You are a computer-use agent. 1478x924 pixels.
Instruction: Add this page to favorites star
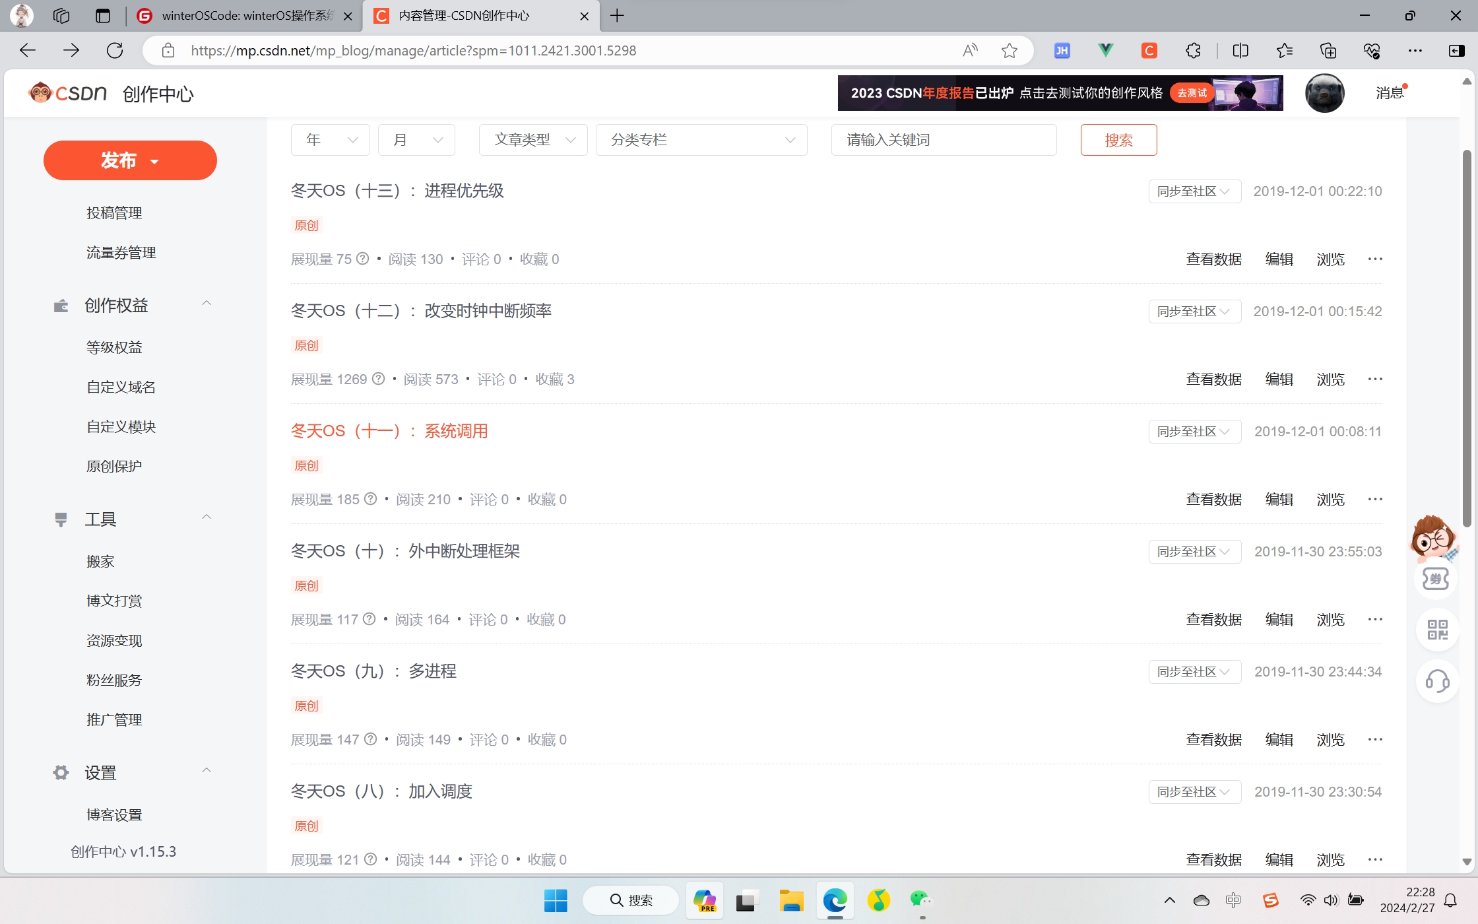(1009, 50)
